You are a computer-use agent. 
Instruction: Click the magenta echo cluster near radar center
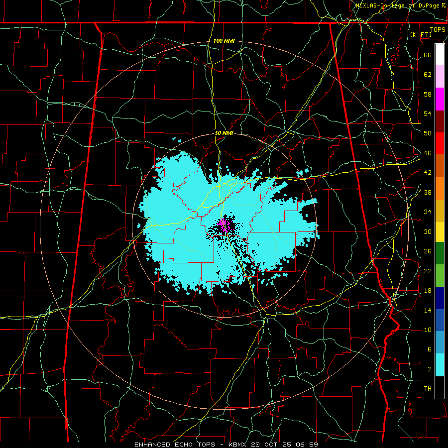[223, 224]
